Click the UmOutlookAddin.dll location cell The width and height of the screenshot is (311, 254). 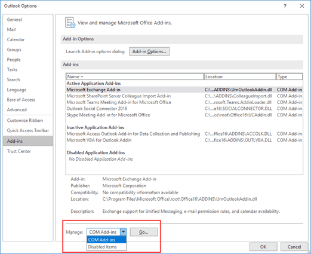point(238,90)
